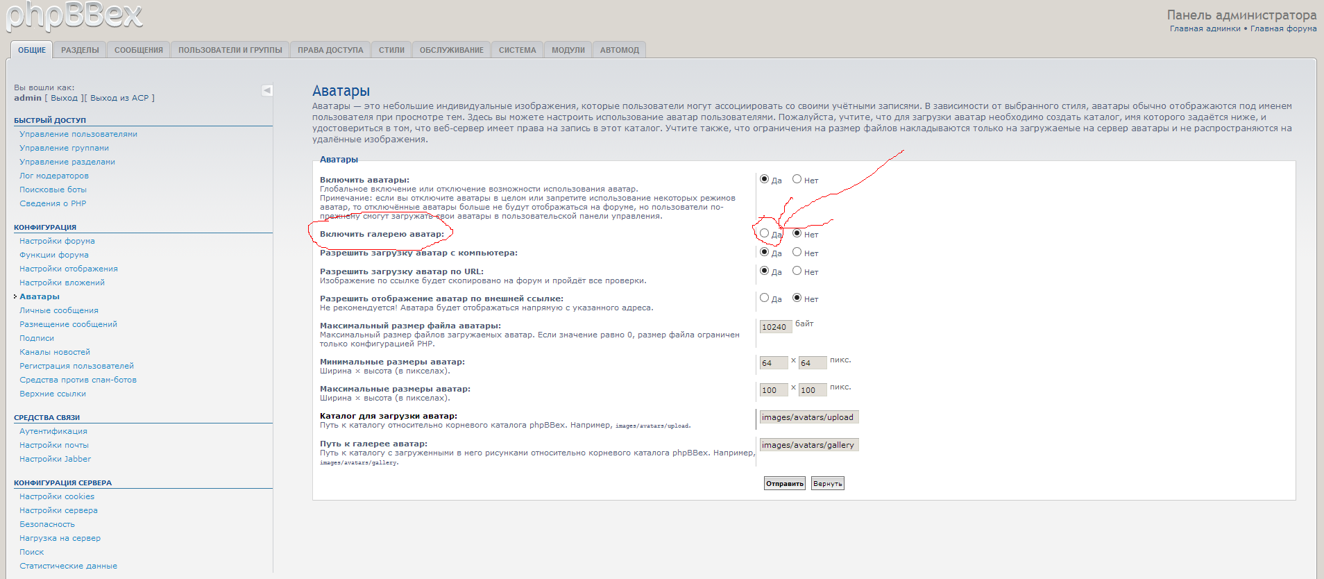Open the Разделы tab
Viewport: 1324px width, 579px height.
point(80,50)
